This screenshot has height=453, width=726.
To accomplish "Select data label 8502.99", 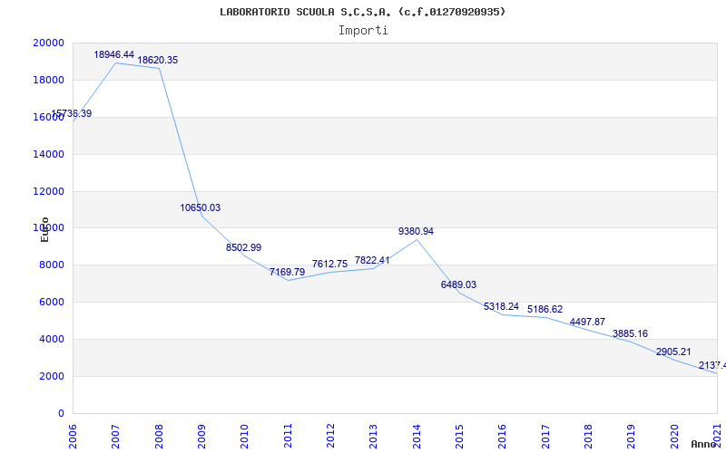I will point(243,247).
